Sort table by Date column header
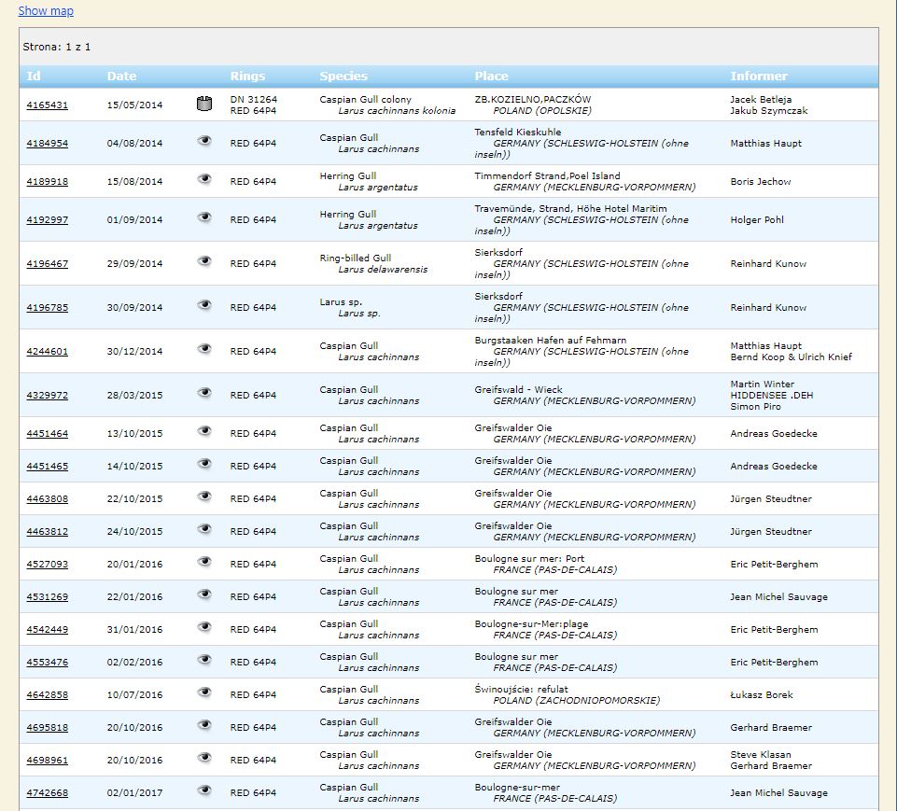 coord(121,77)
